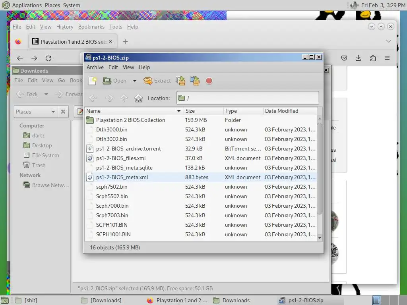Open the Archive menu
The height and width of the screenshot is (305, 407).
click(x=95, y=68)
